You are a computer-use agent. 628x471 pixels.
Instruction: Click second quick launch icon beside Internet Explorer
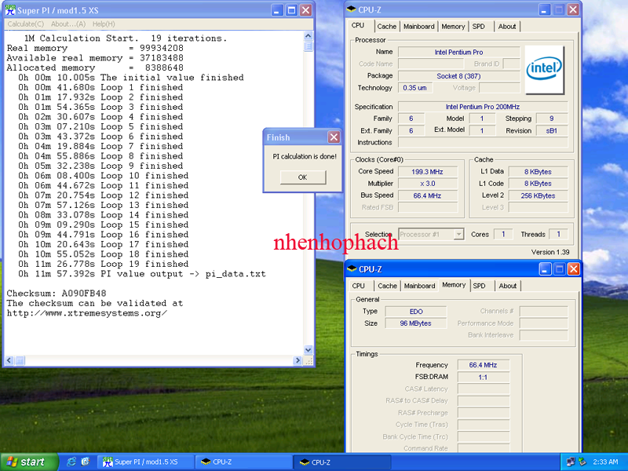86,462
